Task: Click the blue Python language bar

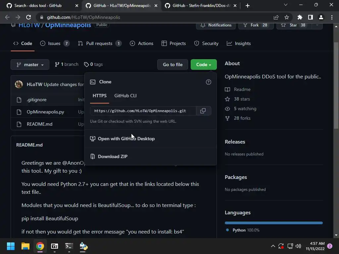Action: [274, 223]
